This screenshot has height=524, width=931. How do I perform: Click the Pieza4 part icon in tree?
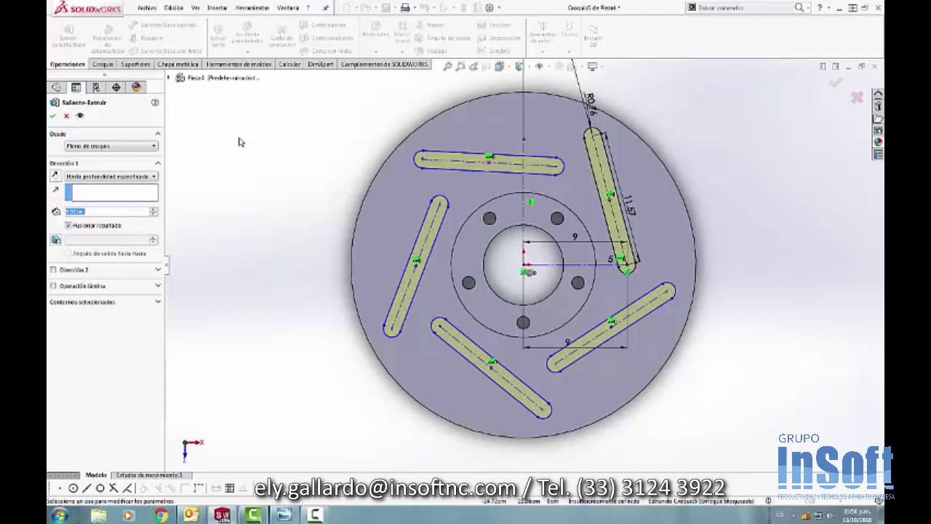[180, 77]
